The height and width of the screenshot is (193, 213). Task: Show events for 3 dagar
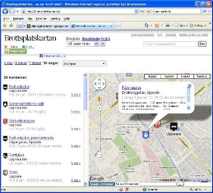tap(21, 63)
